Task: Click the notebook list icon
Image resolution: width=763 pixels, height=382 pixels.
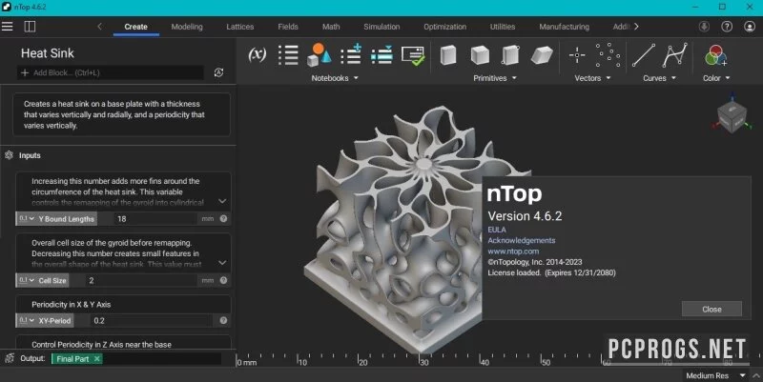Action: [288, 55]
